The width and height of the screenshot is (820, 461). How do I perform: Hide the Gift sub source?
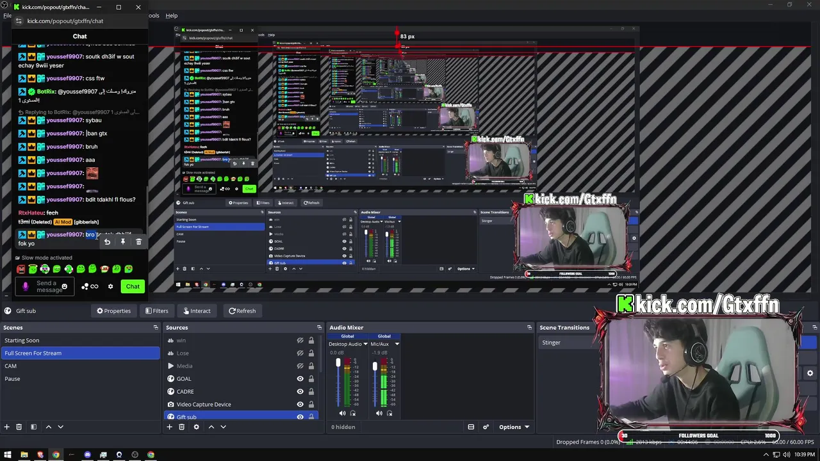(x=300, y=417)
